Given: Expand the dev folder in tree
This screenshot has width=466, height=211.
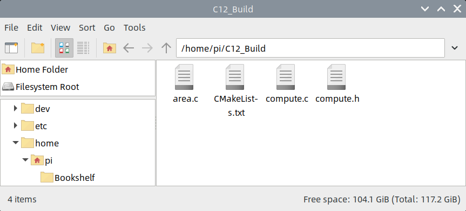Looking at the screenshot, I should pos(16,109).
